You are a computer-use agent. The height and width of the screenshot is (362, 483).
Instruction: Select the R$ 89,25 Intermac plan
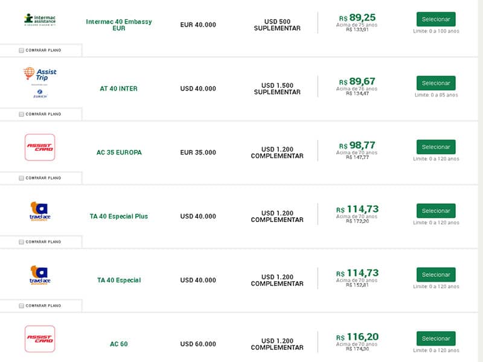pos(436,19)
